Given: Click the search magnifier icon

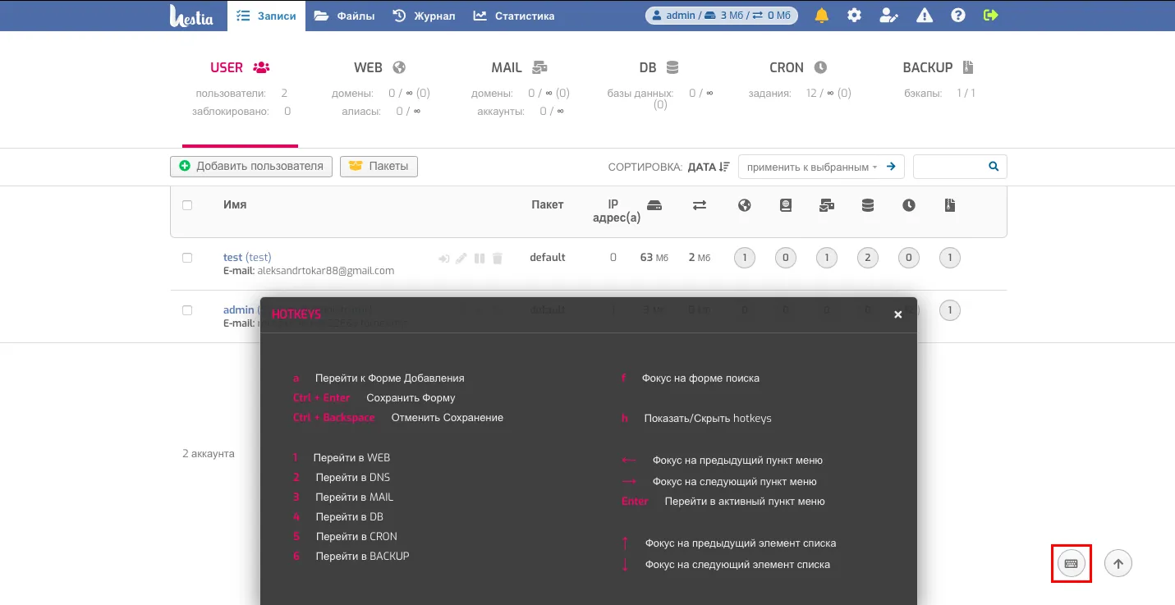Looking at the screenshot, I should pyautogui.click(x=994, y=167).
